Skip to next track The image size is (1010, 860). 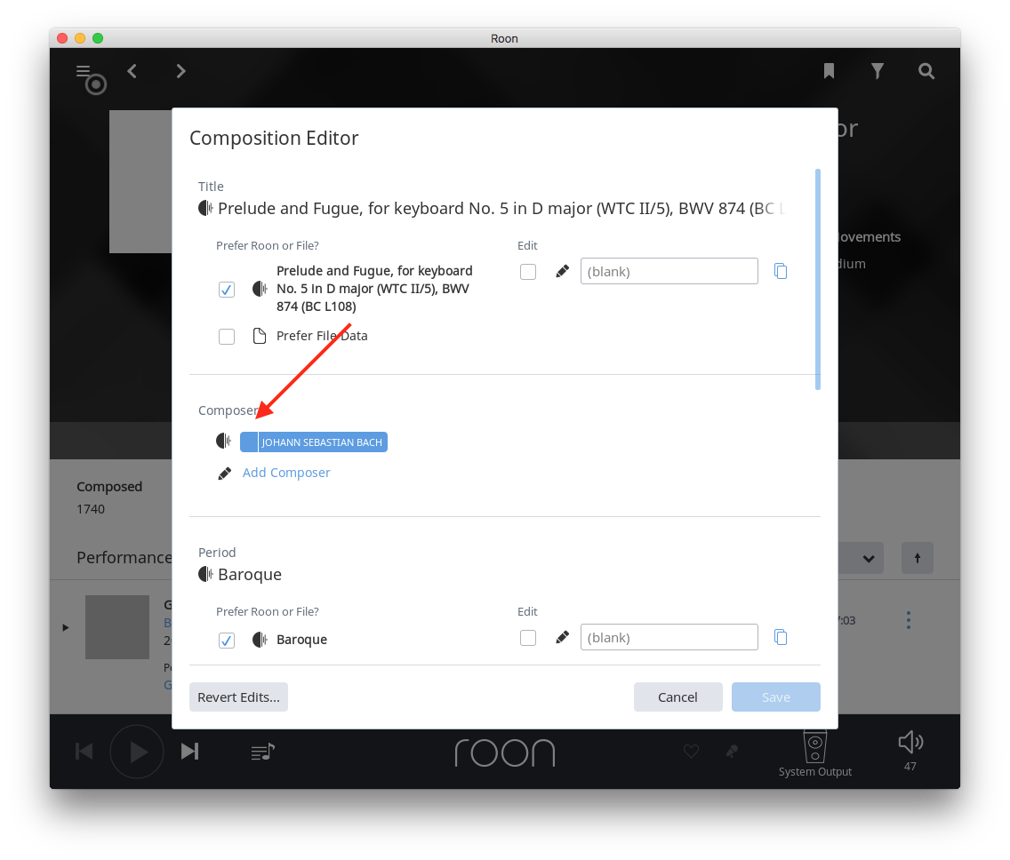click(190, 752)
